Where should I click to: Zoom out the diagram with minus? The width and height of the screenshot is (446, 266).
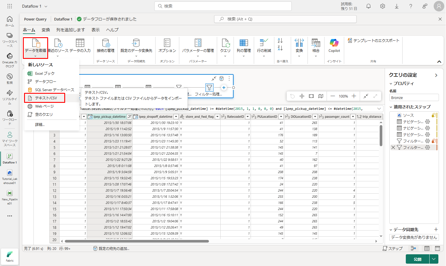332,96
